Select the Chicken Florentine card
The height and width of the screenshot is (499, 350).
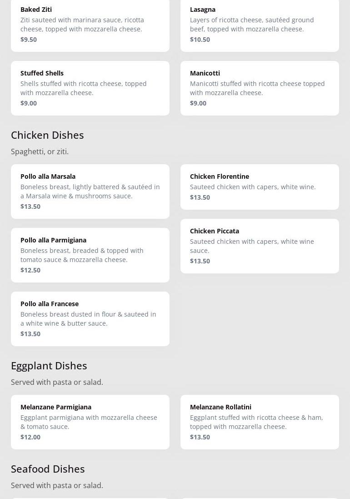pyautogui.click(x=260, y=186)
